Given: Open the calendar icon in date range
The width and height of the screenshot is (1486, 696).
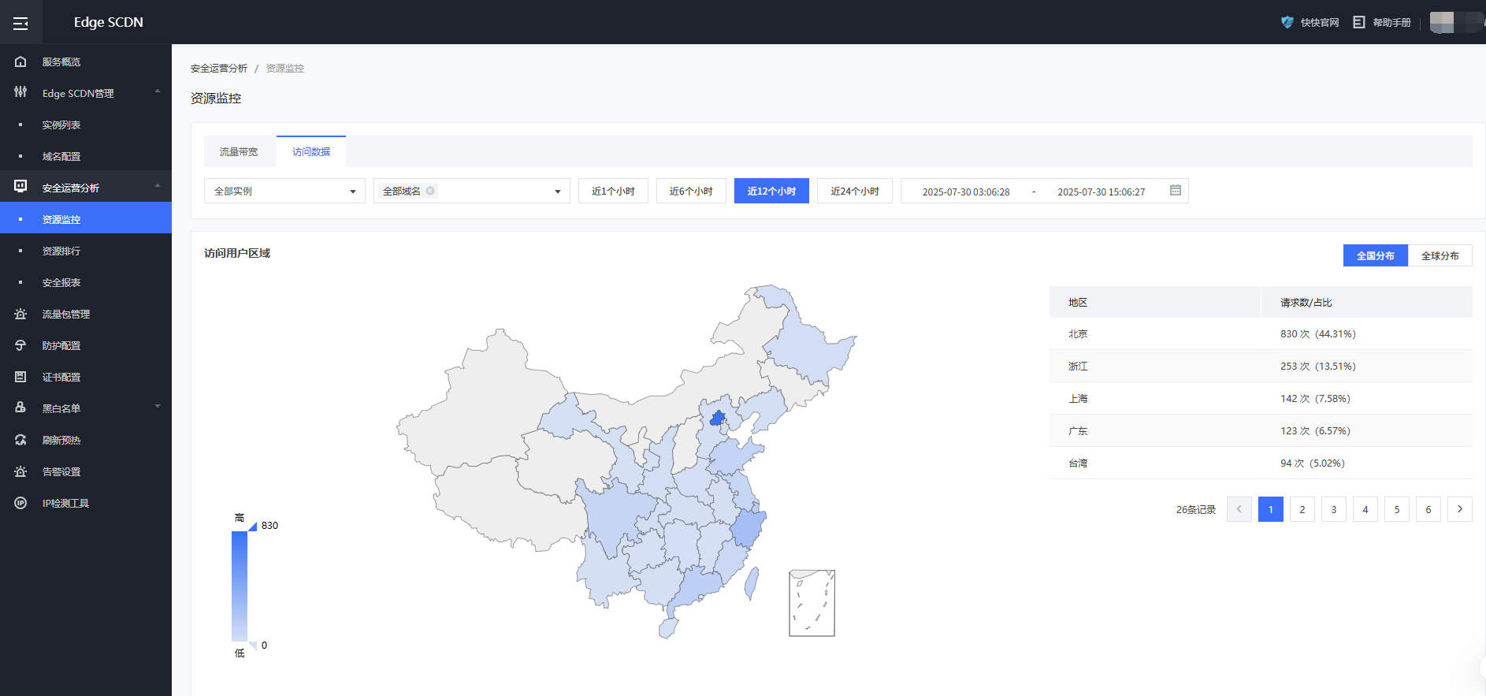Looking at the screenshot, I should [1175, 191].
